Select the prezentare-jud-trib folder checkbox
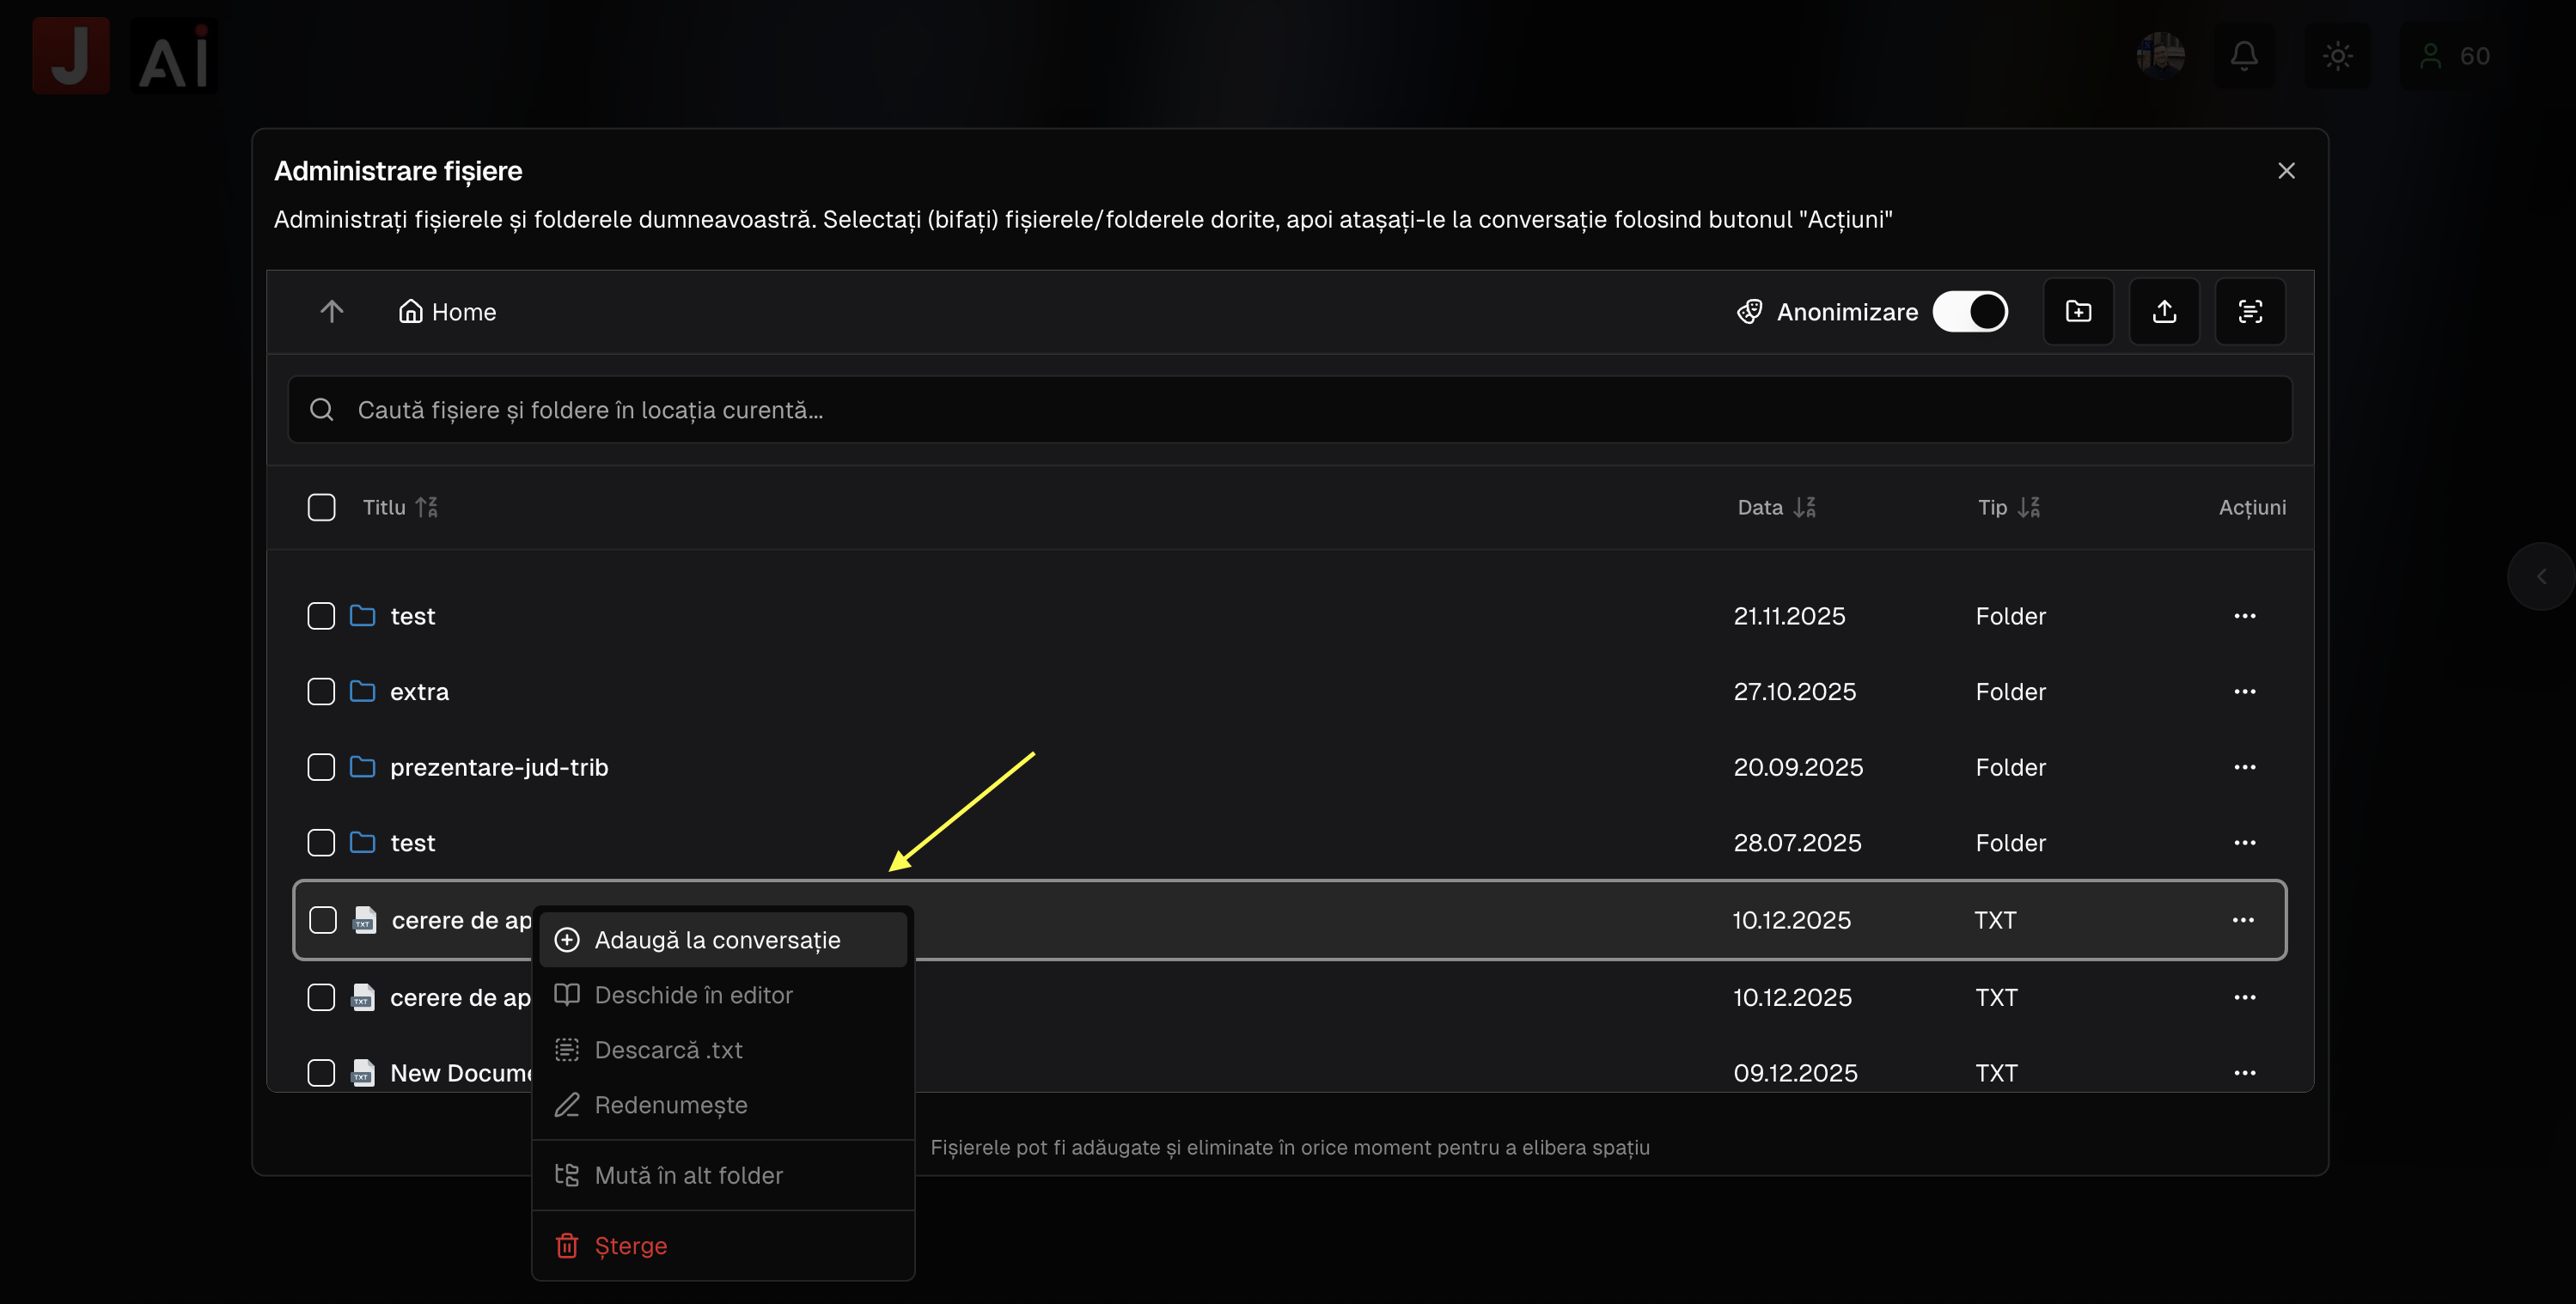 click(321, 767)
